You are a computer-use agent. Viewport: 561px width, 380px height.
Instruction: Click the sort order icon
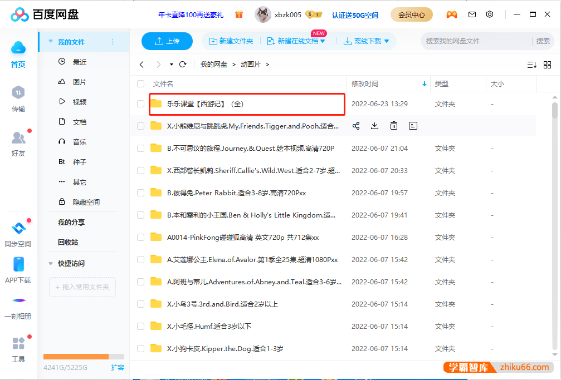[531, 65]
